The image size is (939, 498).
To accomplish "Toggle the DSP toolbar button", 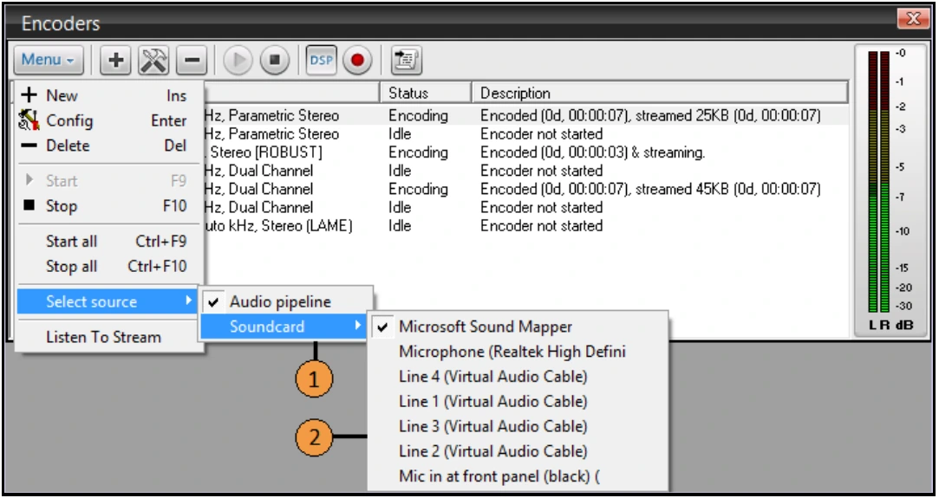I will [322, 61].
